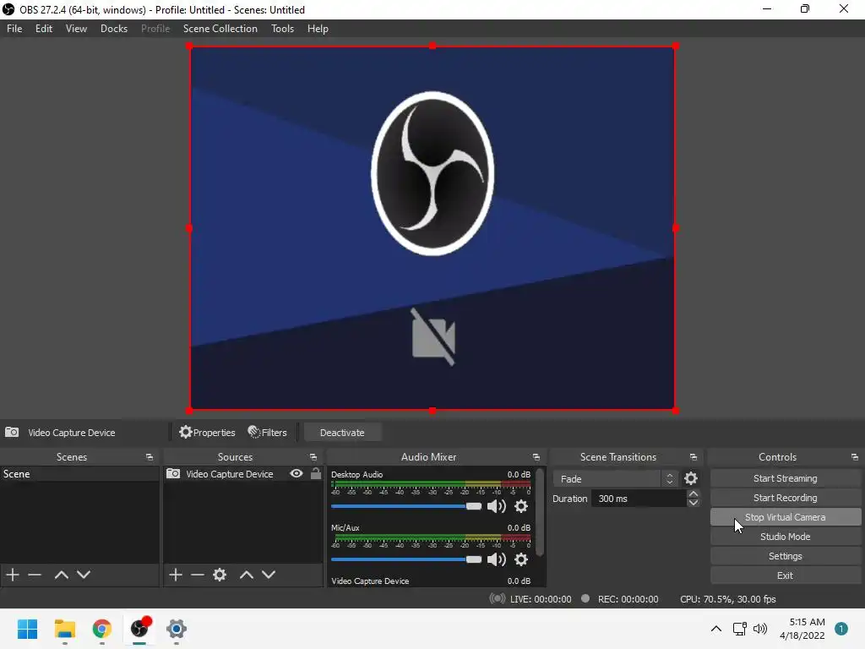The width and height of the screenshot is (865, 649).
Task: Open Desktop Audio settings gear
Action: point(520,506)
